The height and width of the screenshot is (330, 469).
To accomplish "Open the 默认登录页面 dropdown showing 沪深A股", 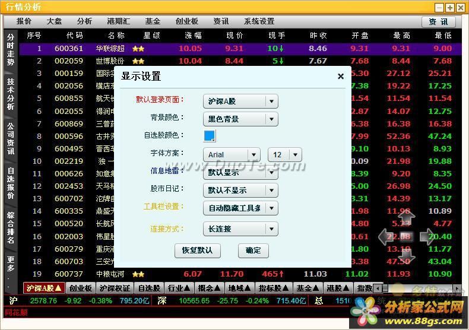I will coord(240,101).
